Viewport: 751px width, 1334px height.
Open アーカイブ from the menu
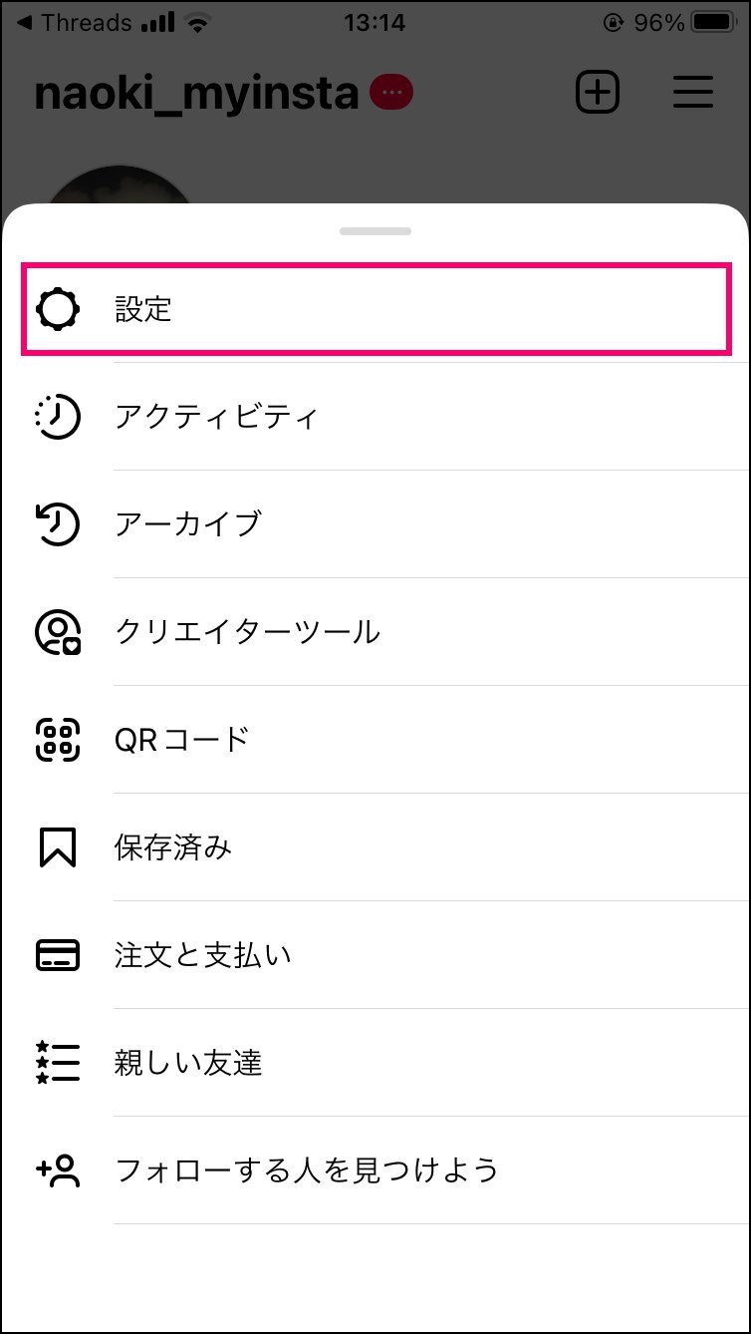(x=375, y=524)
